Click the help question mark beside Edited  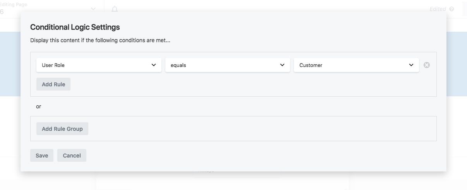452,9
